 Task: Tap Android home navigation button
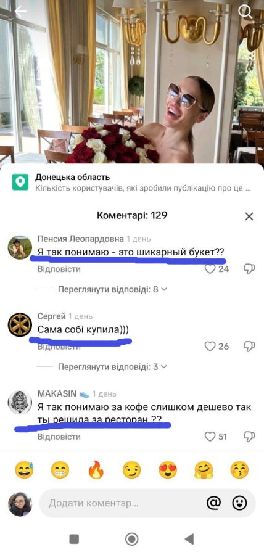click(131, 539)
